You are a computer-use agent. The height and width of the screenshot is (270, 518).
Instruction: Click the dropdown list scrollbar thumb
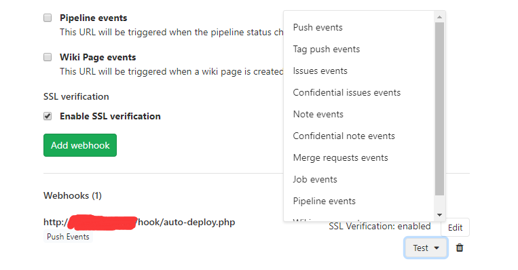[439, 109]
